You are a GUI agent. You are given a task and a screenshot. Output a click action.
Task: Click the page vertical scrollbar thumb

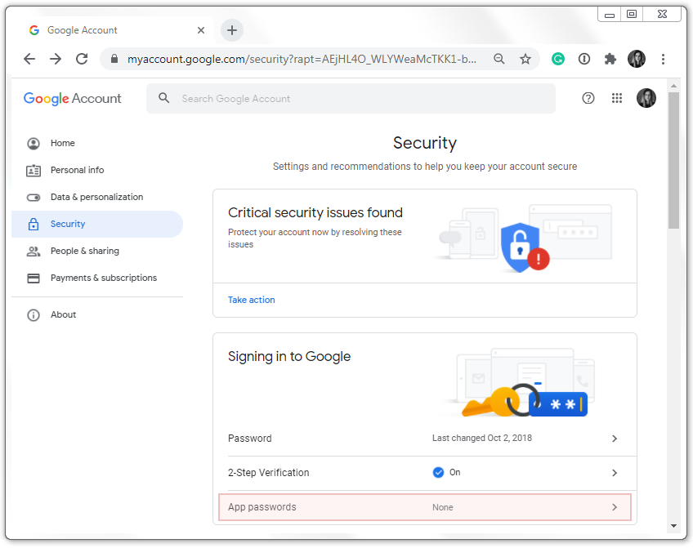pos(673,160)
